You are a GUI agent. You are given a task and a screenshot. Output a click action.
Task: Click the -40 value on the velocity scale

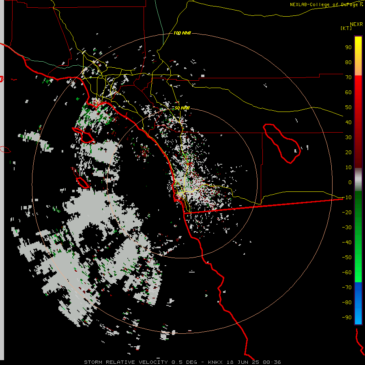point(347,243)
